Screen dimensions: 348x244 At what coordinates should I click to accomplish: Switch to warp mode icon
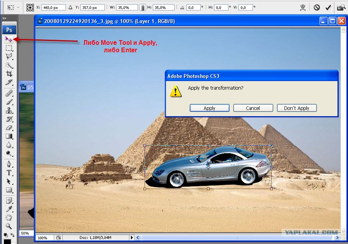coord(303,7)
